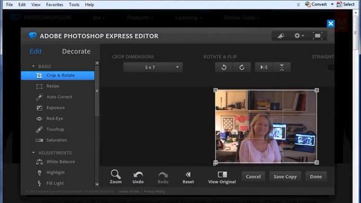This screenshot has width=361, height=203.
Task: Open the Privacy Policy link
Action: [x=154, y=192]
